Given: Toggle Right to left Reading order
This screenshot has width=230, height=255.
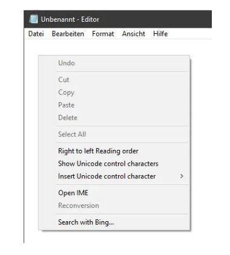Looking at the screenshot, I should (x=114, y=151).
